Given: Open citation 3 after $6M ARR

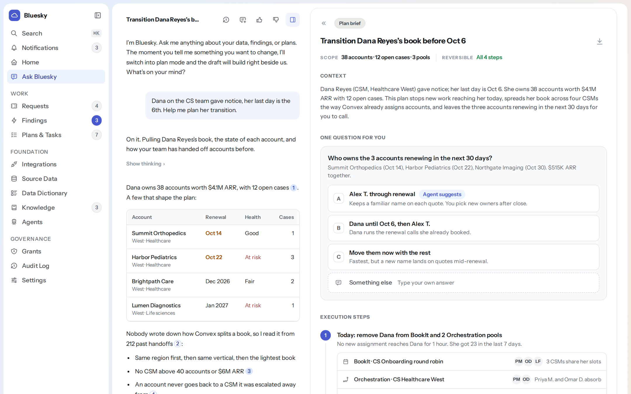Looking at the screenshot, I should 249,371.
